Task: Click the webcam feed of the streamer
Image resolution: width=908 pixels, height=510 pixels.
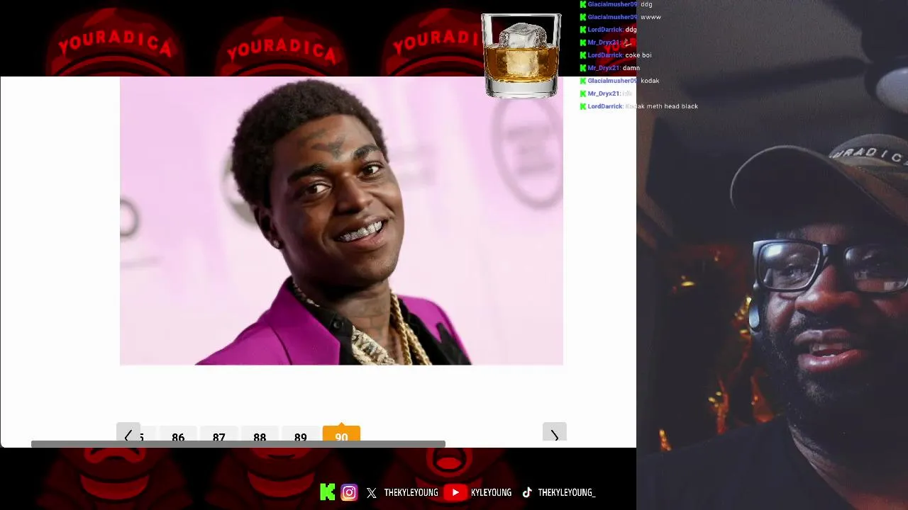Action: click(x=772, y=255)
